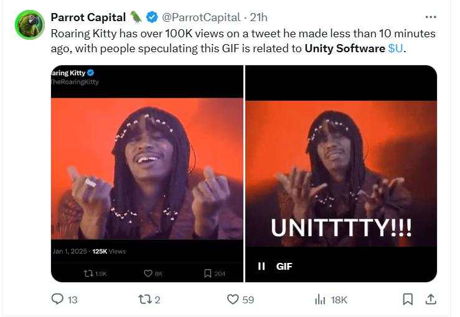Open the 21h timestamp link
Image resolution: width=460 pixels, height=317 pixels.
(258, 17)
